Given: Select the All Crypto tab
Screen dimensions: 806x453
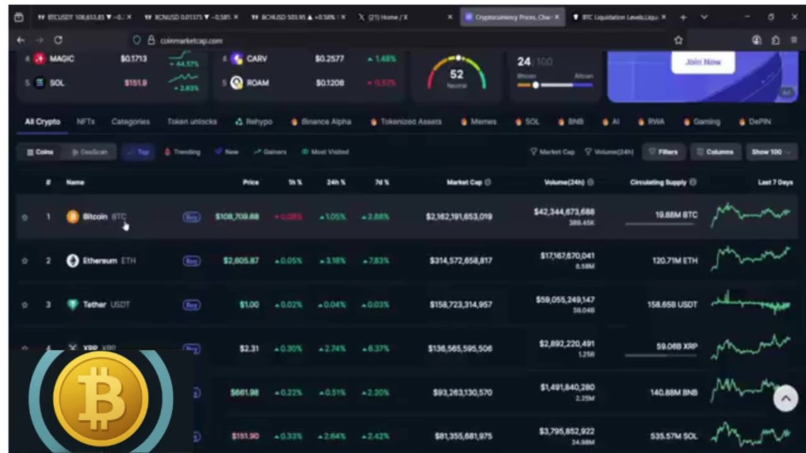Looking at the screenshot, I should [x=42, y=122].
